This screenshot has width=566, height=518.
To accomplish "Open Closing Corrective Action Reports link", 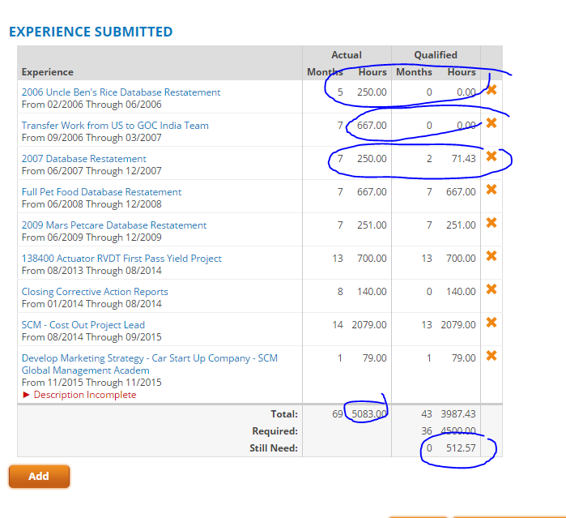I will pyautogui.click(x=95, y=292).
